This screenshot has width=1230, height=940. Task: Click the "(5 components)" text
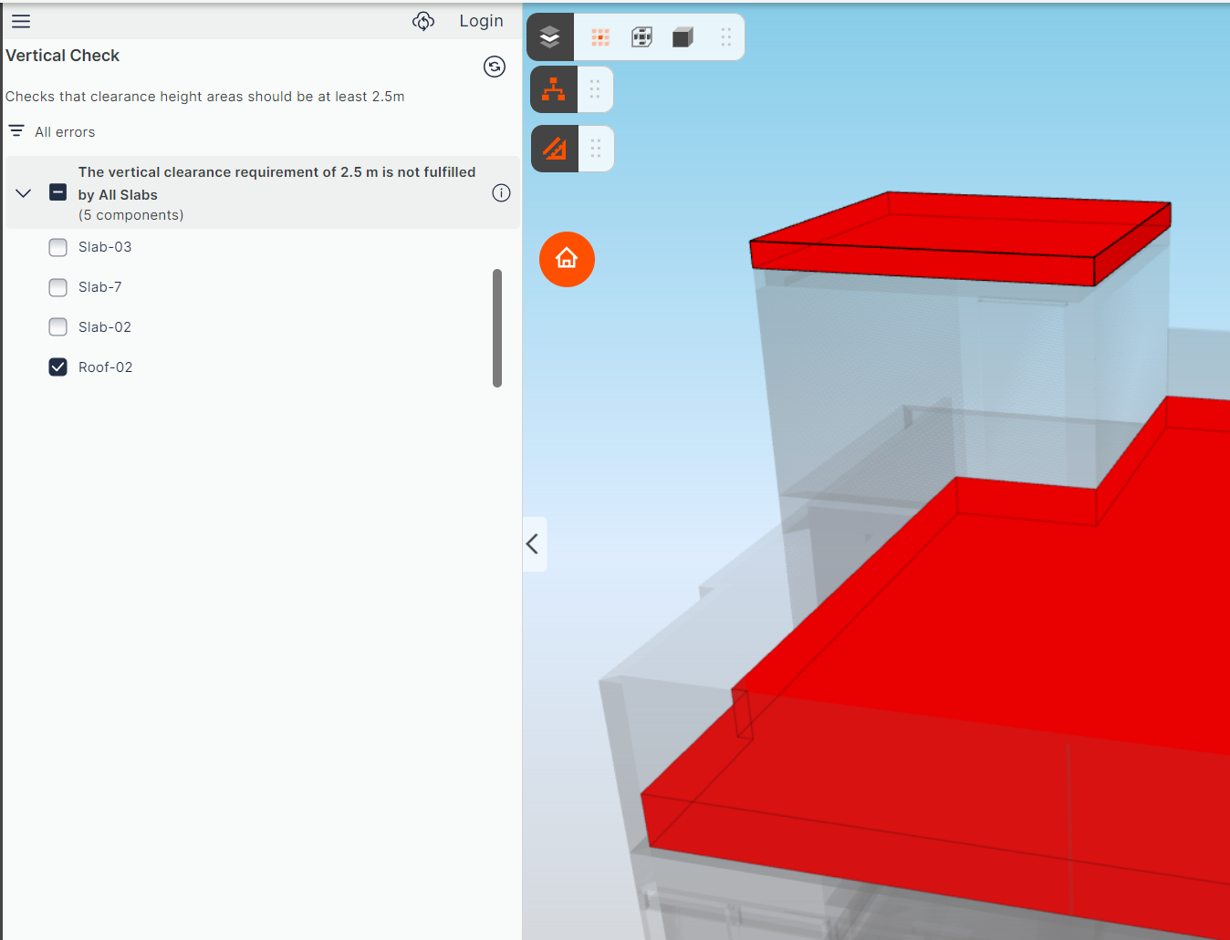click(x=131, y=215)
